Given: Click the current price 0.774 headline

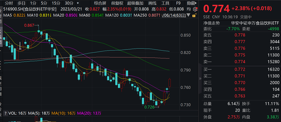Looking at the screenshot, I should pos(216,8).
